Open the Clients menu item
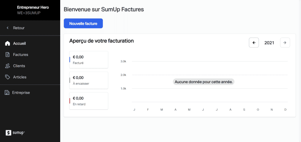This screenshot has width=301, height=142. [19, 66]
